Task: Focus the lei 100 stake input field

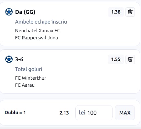Action: (x=94, y=113)
